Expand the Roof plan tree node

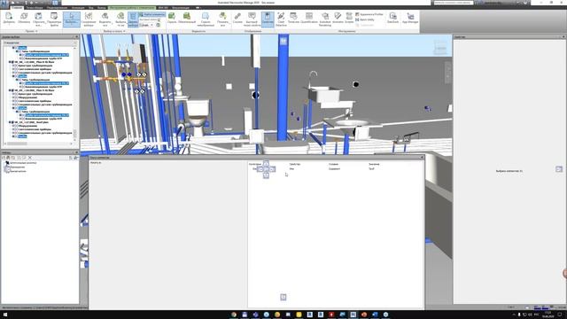[x=10, y=122]
